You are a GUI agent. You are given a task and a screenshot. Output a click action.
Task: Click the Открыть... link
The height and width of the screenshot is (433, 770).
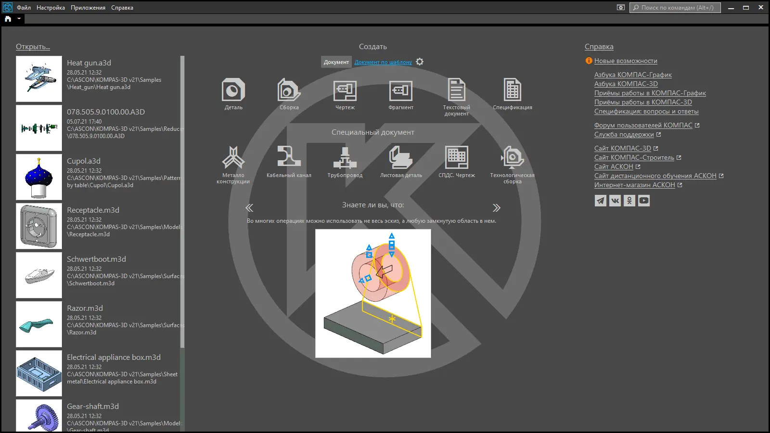click(x=33, y=47)
